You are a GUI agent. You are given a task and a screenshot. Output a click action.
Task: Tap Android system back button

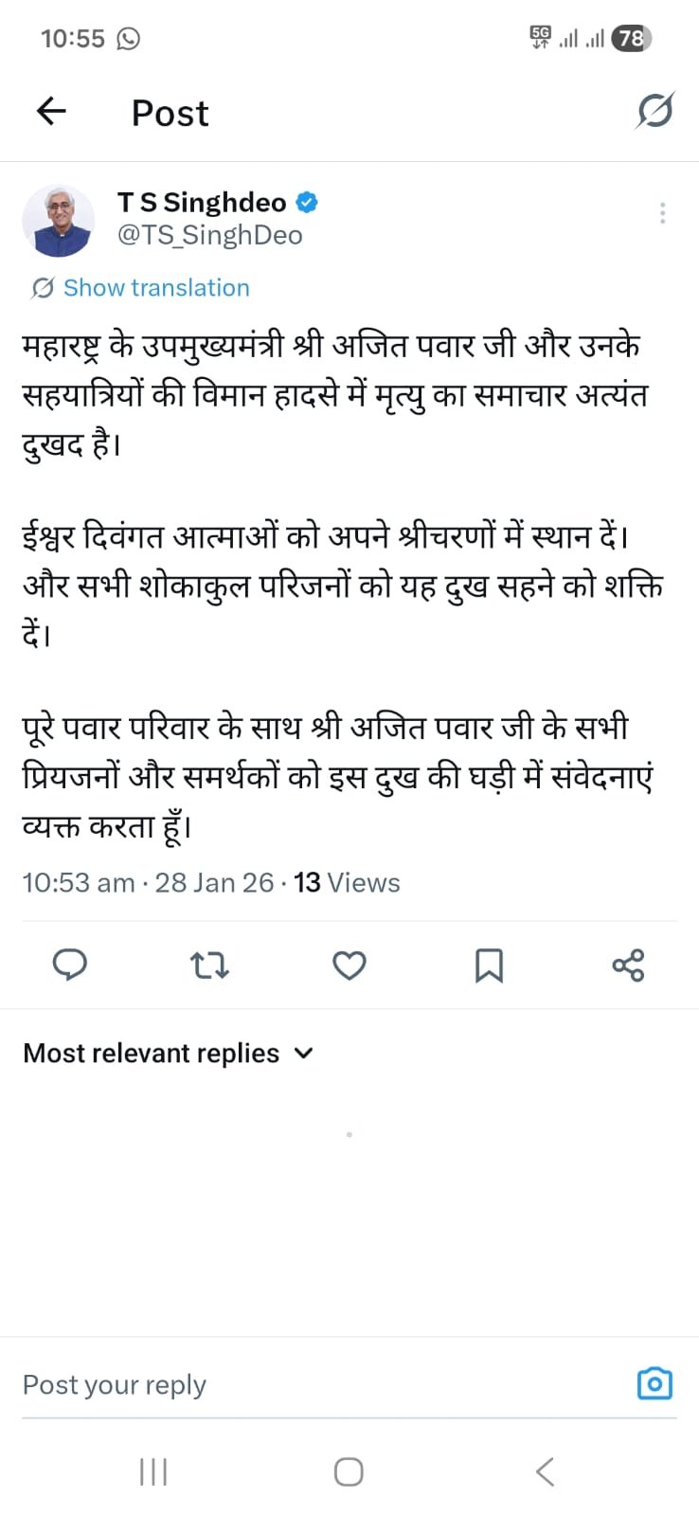[545, 1471]
